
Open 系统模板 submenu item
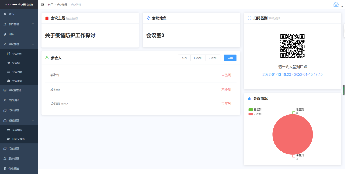pyautogui.click(x=19, y=130)
